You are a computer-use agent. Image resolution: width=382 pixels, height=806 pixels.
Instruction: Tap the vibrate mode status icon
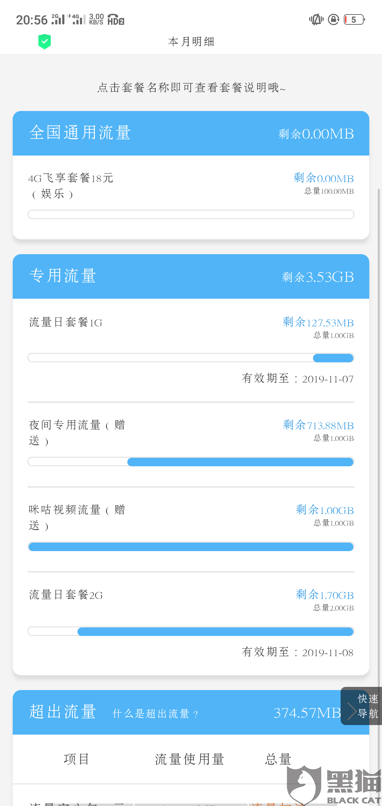tap(316, 19)
